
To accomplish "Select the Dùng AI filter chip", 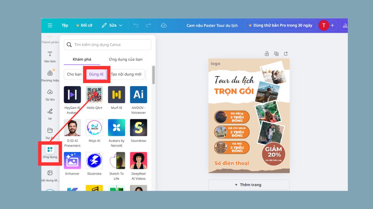I will [96, 74].
